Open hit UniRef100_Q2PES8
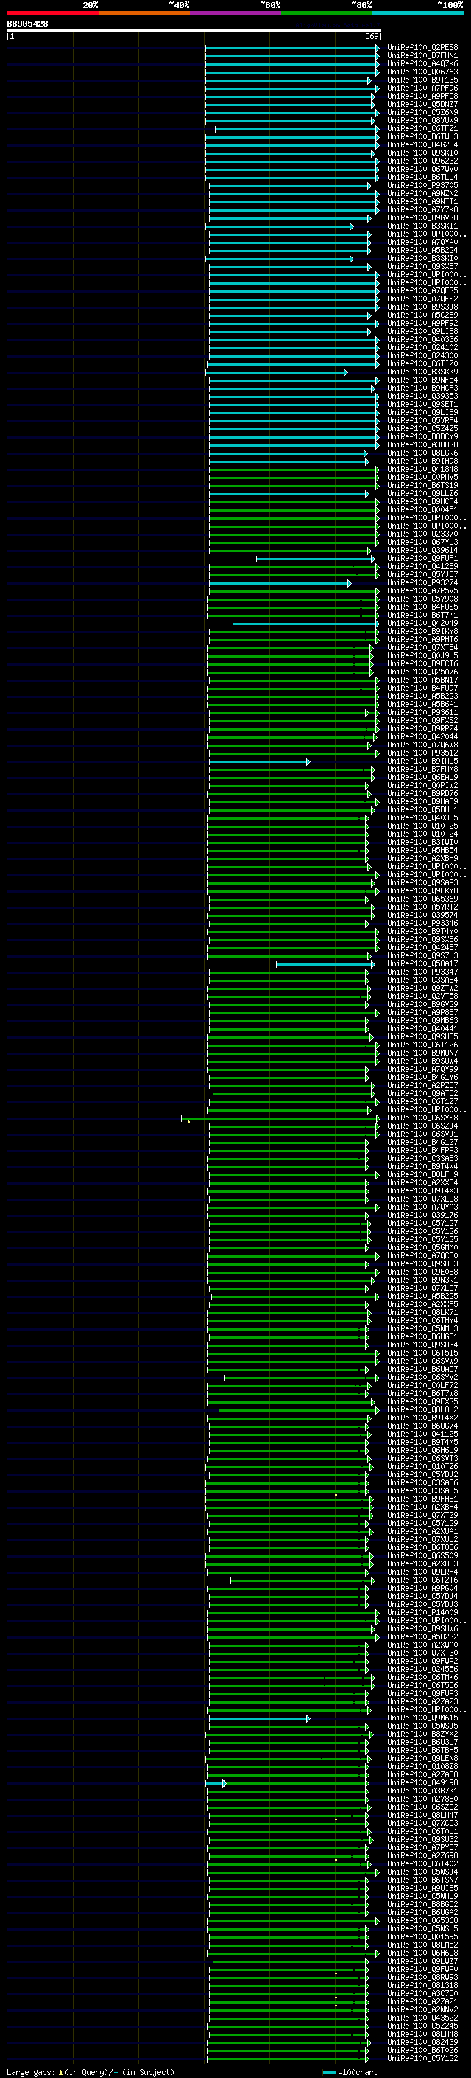 [x=422, y=48]
